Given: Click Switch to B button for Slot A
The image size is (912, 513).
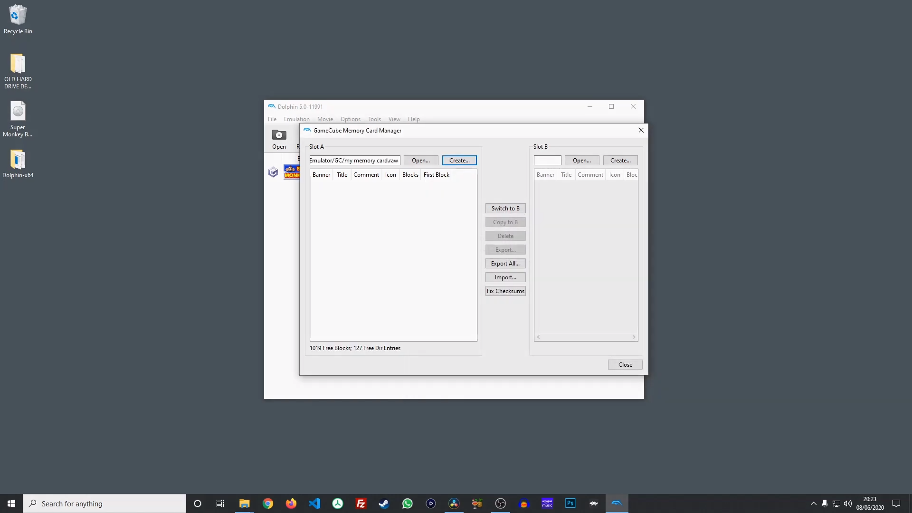Looking at the screenshot, I should pyautogui.click(x=505, y=208).
